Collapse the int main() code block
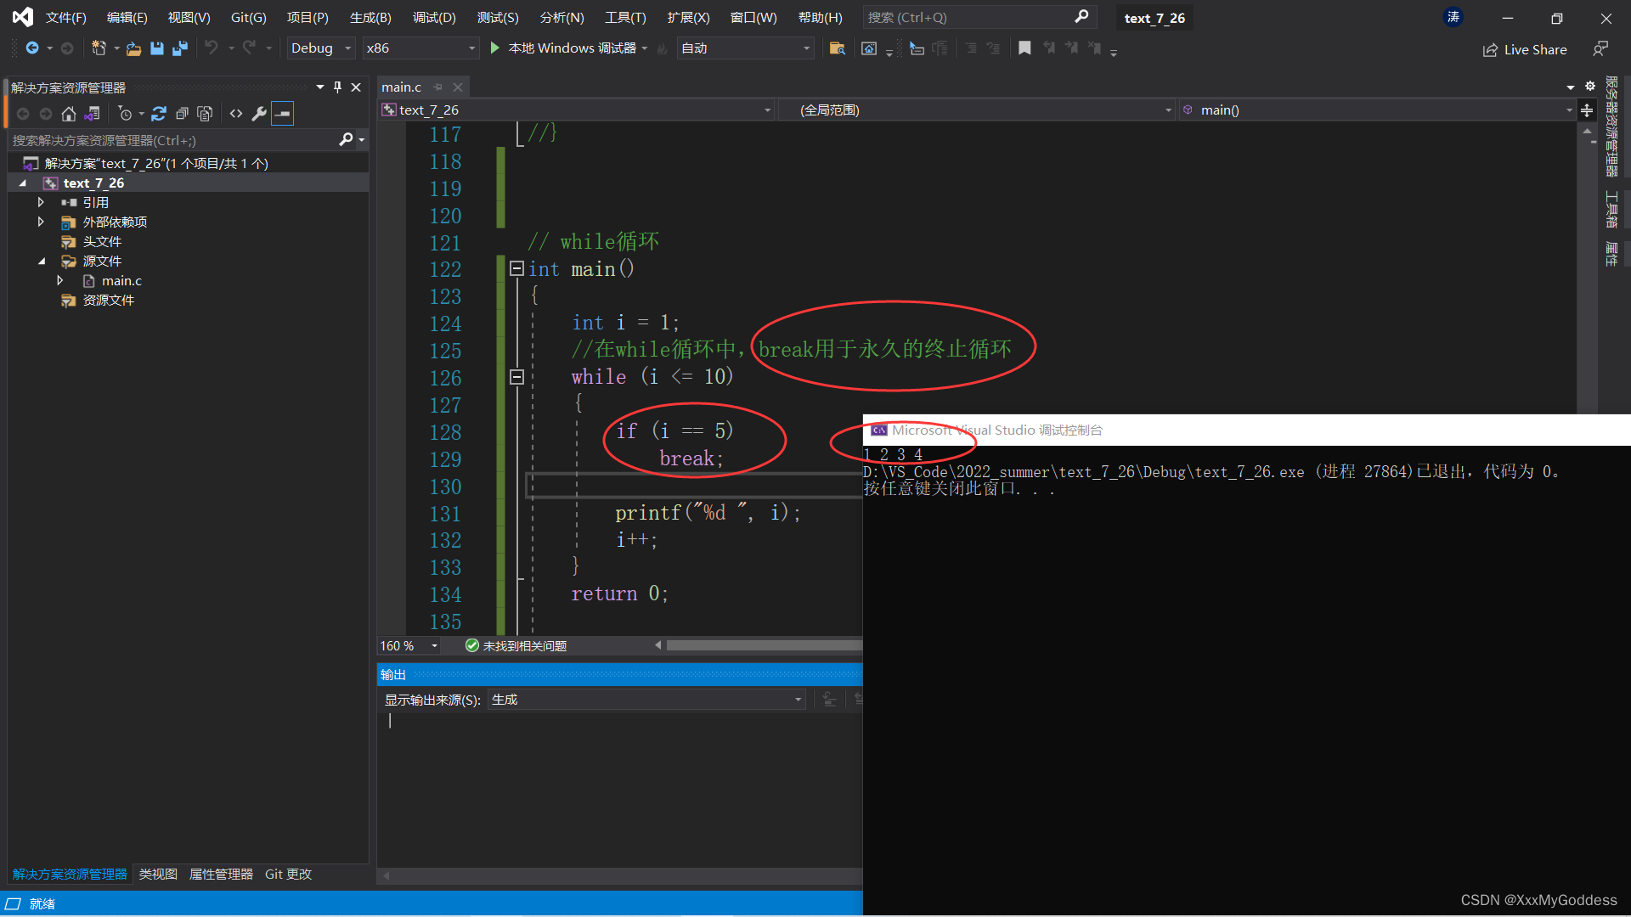Image resolution: width=1631 pixels, height=917 pixels. pos(516,269)
